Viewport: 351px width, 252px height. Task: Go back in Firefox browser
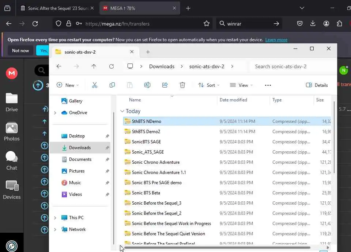(x=9, y=24)
